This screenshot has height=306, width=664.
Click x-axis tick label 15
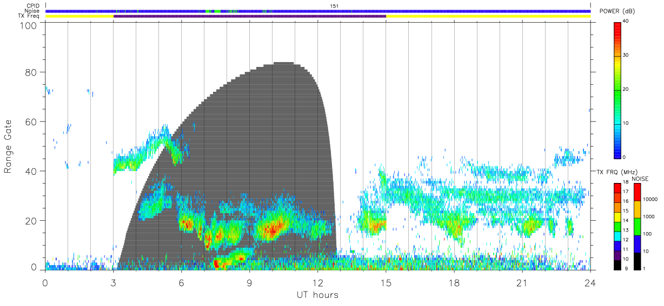coord(386,282)
